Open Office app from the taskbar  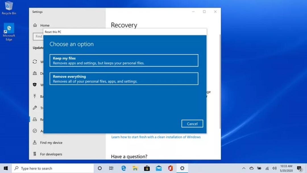coord(170,168)
